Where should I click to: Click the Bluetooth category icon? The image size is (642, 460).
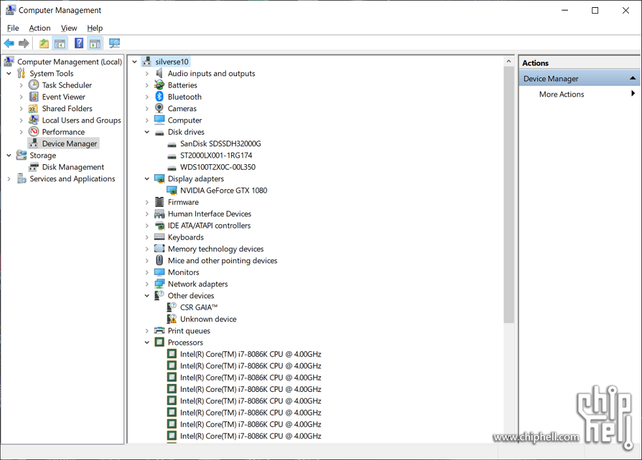tap(159, 97)
